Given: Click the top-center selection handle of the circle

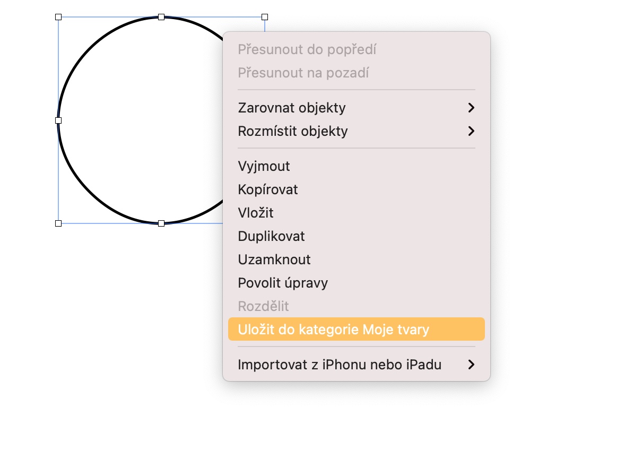Looking at the screenshot, I should 161,17.
